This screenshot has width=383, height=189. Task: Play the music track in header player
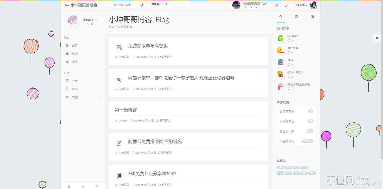tap(251, 8)
